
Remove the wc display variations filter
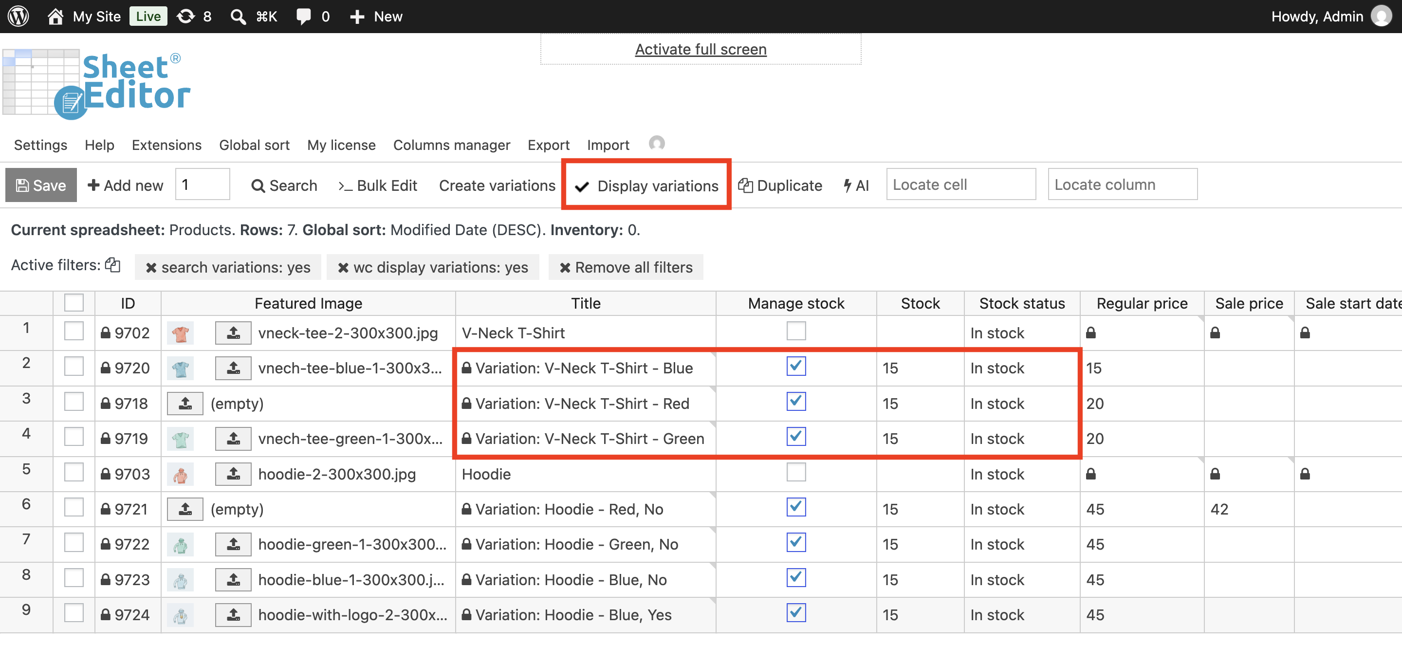(x=343, y=268)
